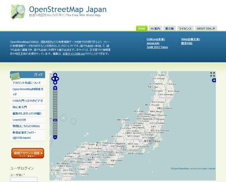Image resolution: width=226 pixels, height=182 pixels.
Task: Click the orange new account registration button
Action: click(28, 153)
